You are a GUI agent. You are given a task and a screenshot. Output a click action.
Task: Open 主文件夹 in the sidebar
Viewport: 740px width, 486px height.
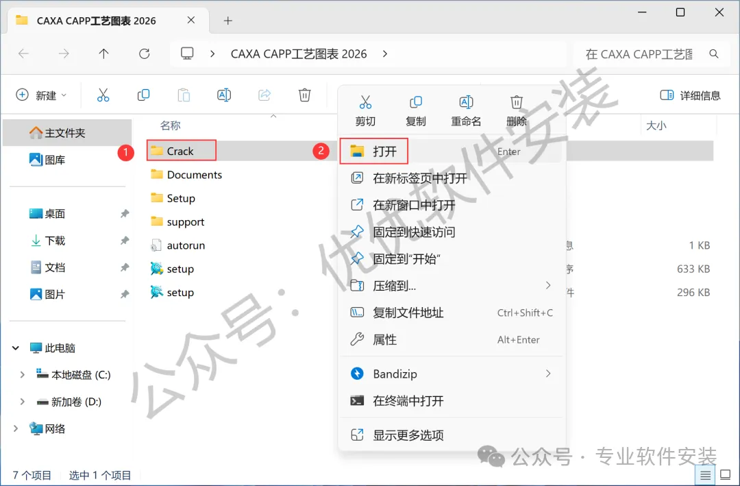(x=66, y=133)
